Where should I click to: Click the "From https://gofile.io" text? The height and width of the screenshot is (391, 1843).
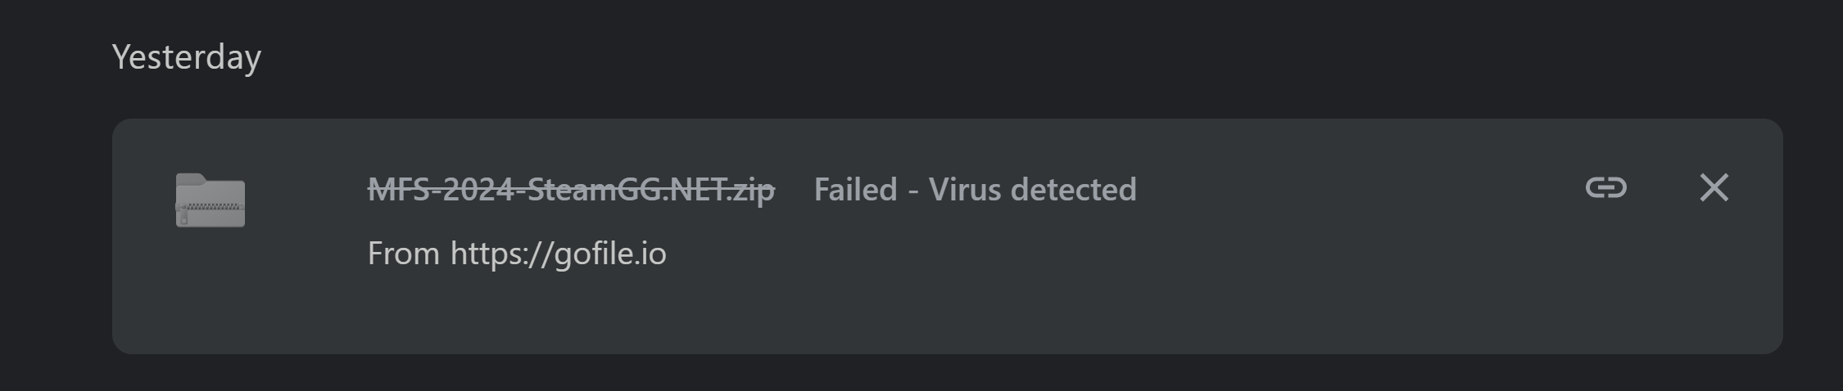click(517, 254)
